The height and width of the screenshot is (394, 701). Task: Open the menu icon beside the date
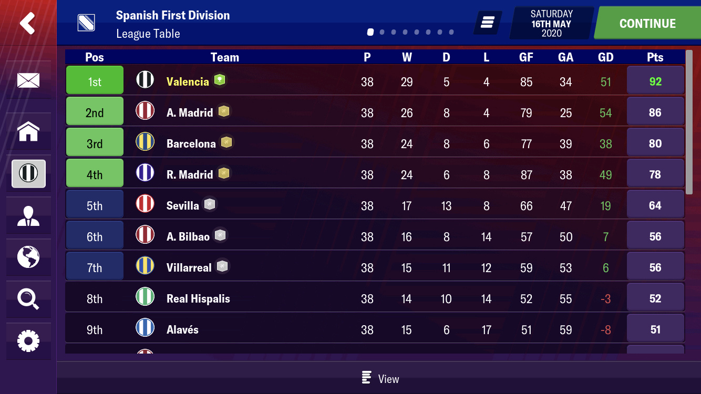point(488,23)
